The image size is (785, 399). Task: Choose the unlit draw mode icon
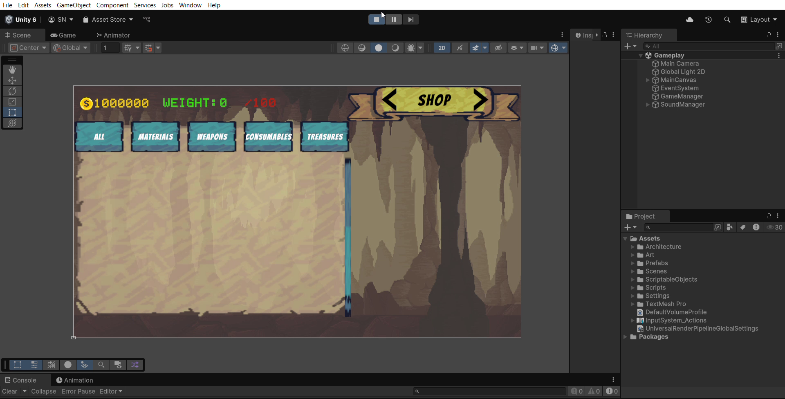click(395, 48)
